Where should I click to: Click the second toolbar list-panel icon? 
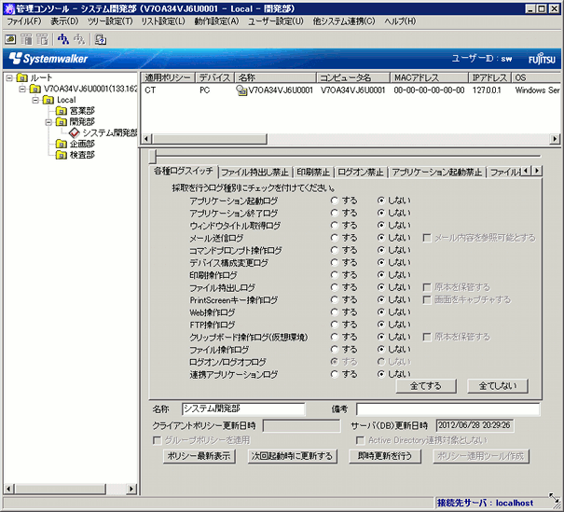(26, 39)
